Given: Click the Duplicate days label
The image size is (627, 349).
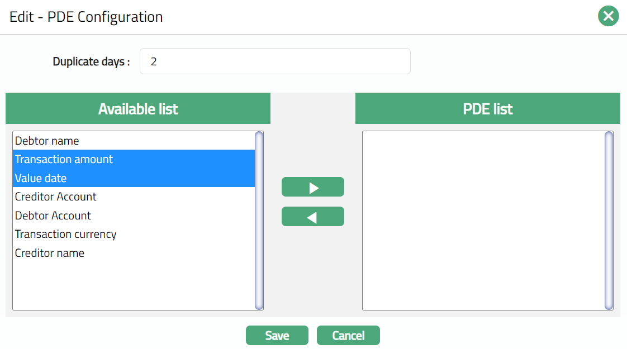Looking at the screenshot, I should (91, 61).
